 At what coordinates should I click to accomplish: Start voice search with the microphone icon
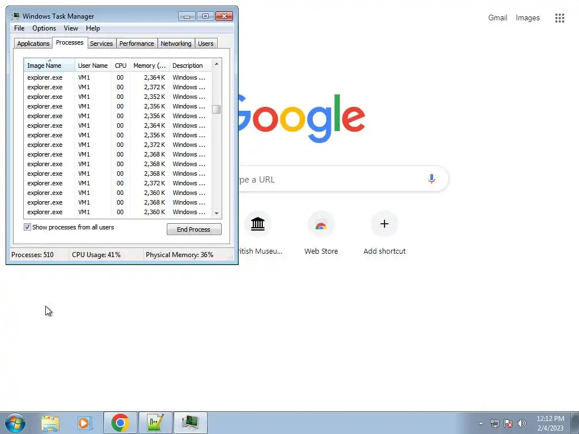point(431,179)
